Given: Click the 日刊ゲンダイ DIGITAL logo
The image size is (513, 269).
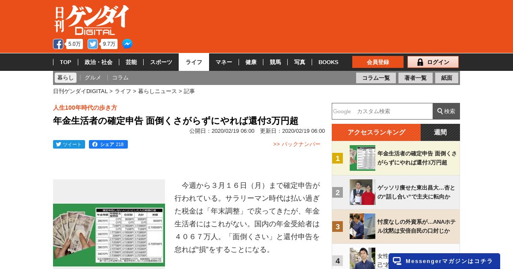Looking at the screenshot, I should [x=91, y=20].
